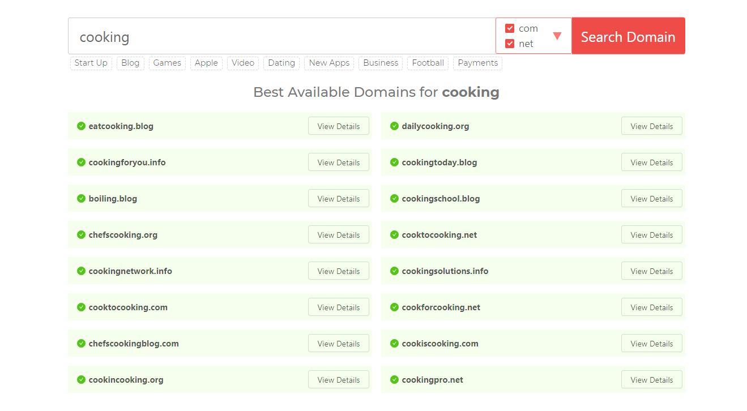Open the domain extension dropdown

tap(559, 36)
